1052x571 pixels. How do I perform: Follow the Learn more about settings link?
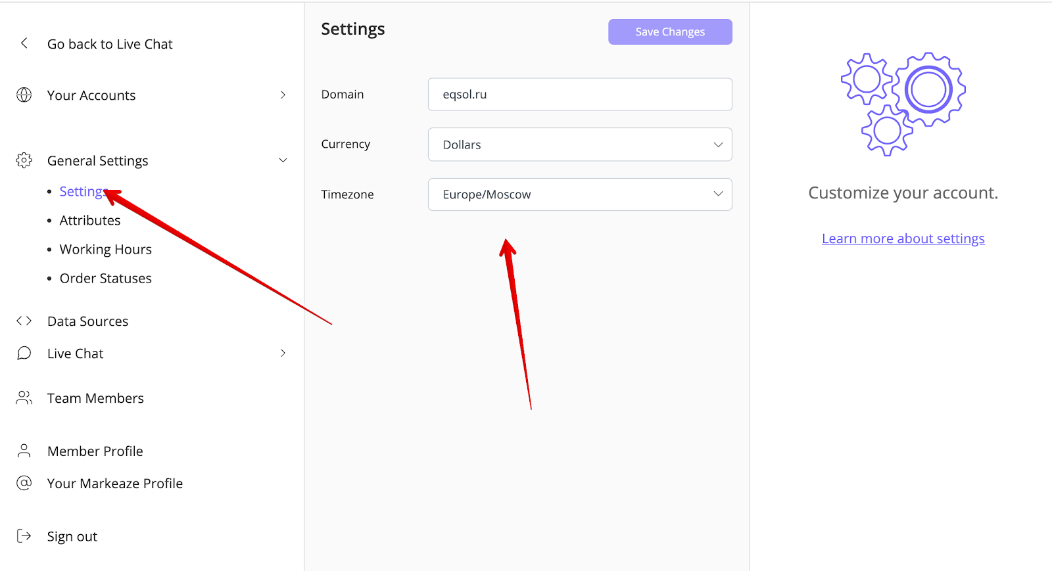(903, 239)
